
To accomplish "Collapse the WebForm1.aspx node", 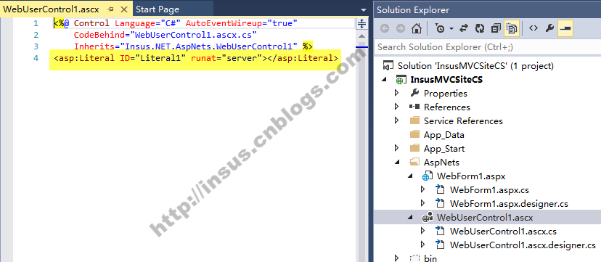I will (411, 176).
